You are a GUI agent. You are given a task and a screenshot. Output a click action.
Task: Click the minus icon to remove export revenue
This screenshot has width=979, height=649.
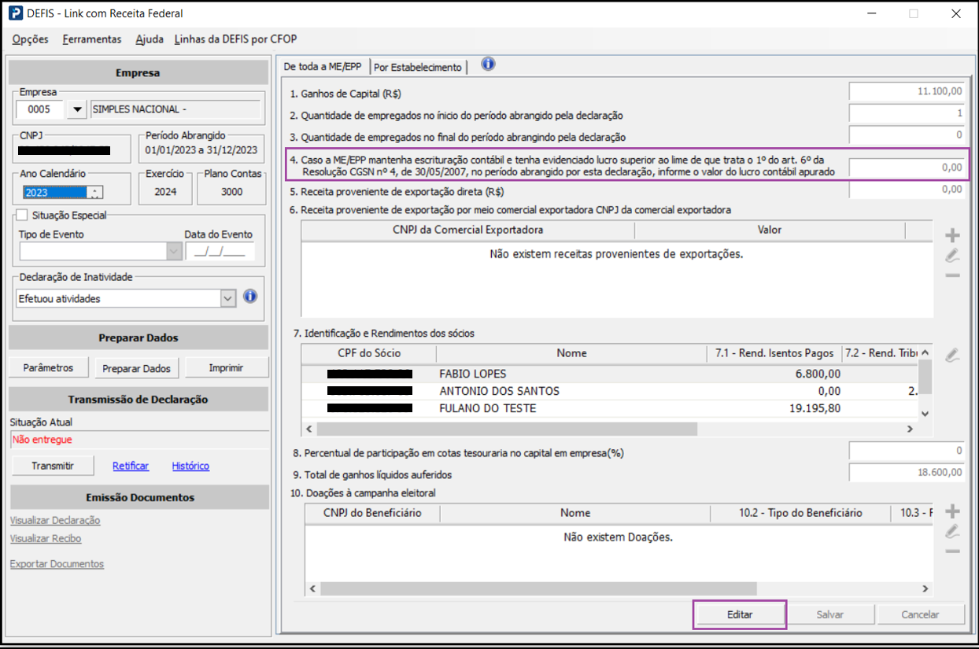click(952, 275)
